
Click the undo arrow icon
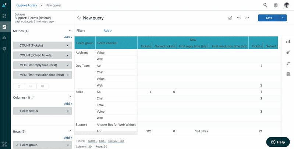239,18
